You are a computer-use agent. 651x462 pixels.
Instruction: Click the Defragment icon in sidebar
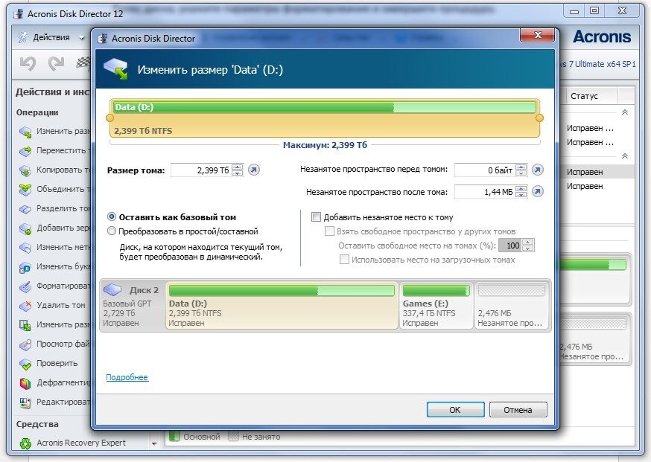[25, 383]
